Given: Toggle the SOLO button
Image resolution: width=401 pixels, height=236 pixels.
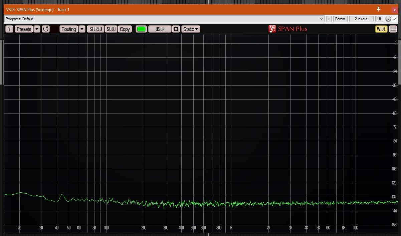Looking at the screenshot, I should pyautogui.click(x=111, y=29).
